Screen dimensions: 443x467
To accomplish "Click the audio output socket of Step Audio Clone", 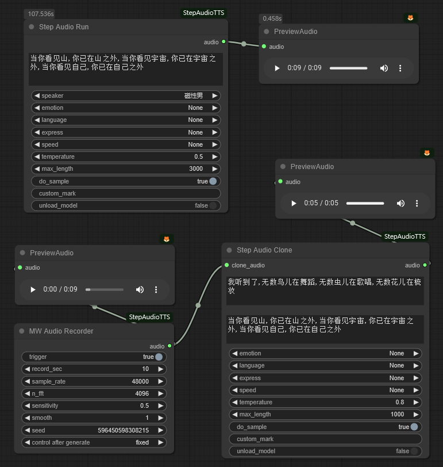I will point(425,265).
